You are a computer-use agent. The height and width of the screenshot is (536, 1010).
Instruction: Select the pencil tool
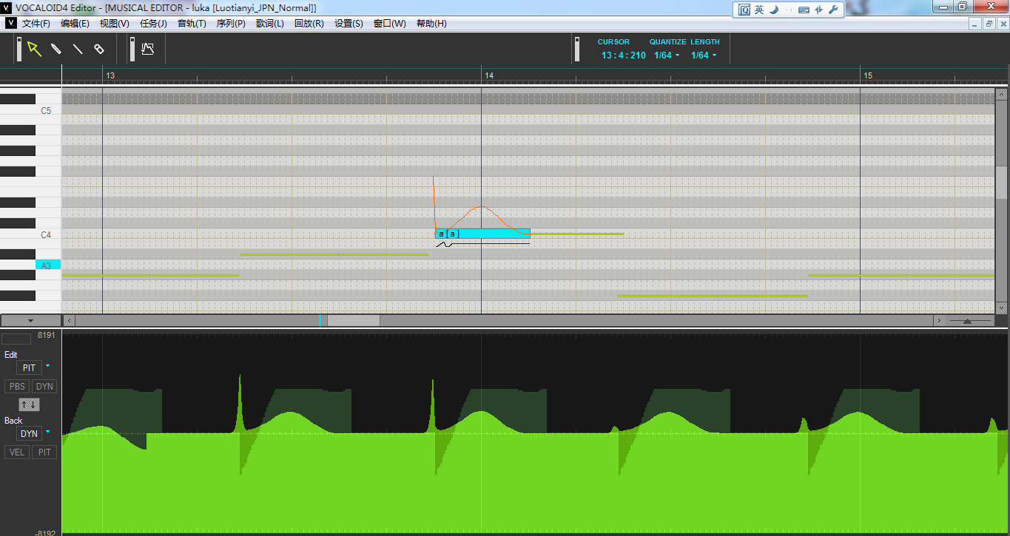click(x=55, y=49)
